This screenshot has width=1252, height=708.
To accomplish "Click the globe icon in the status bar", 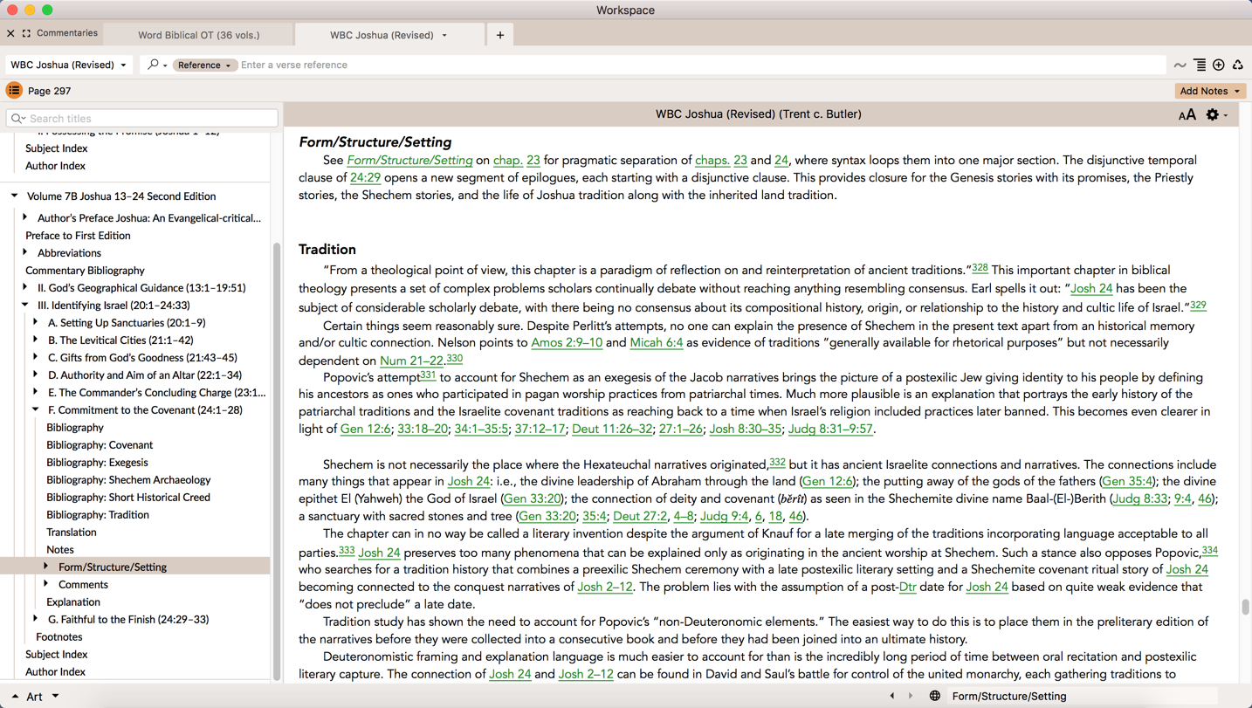I will [934, 696].
